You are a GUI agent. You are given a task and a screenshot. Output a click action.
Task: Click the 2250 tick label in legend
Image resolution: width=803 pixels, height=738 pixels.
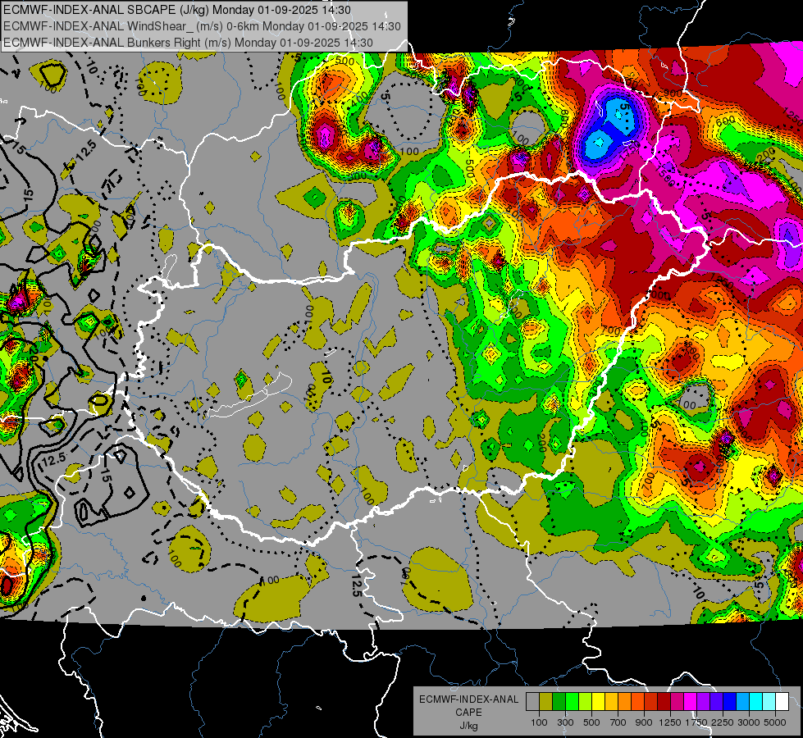click(723, 722)
